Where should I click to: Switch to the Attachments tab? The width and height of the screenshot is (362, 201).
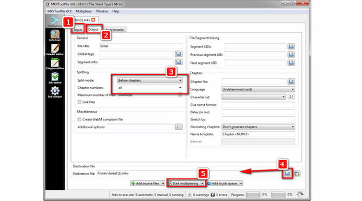(114, 30)
